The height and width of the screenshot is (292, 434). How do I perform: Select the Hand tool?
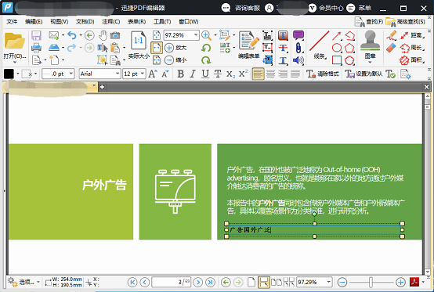point(103,35)
